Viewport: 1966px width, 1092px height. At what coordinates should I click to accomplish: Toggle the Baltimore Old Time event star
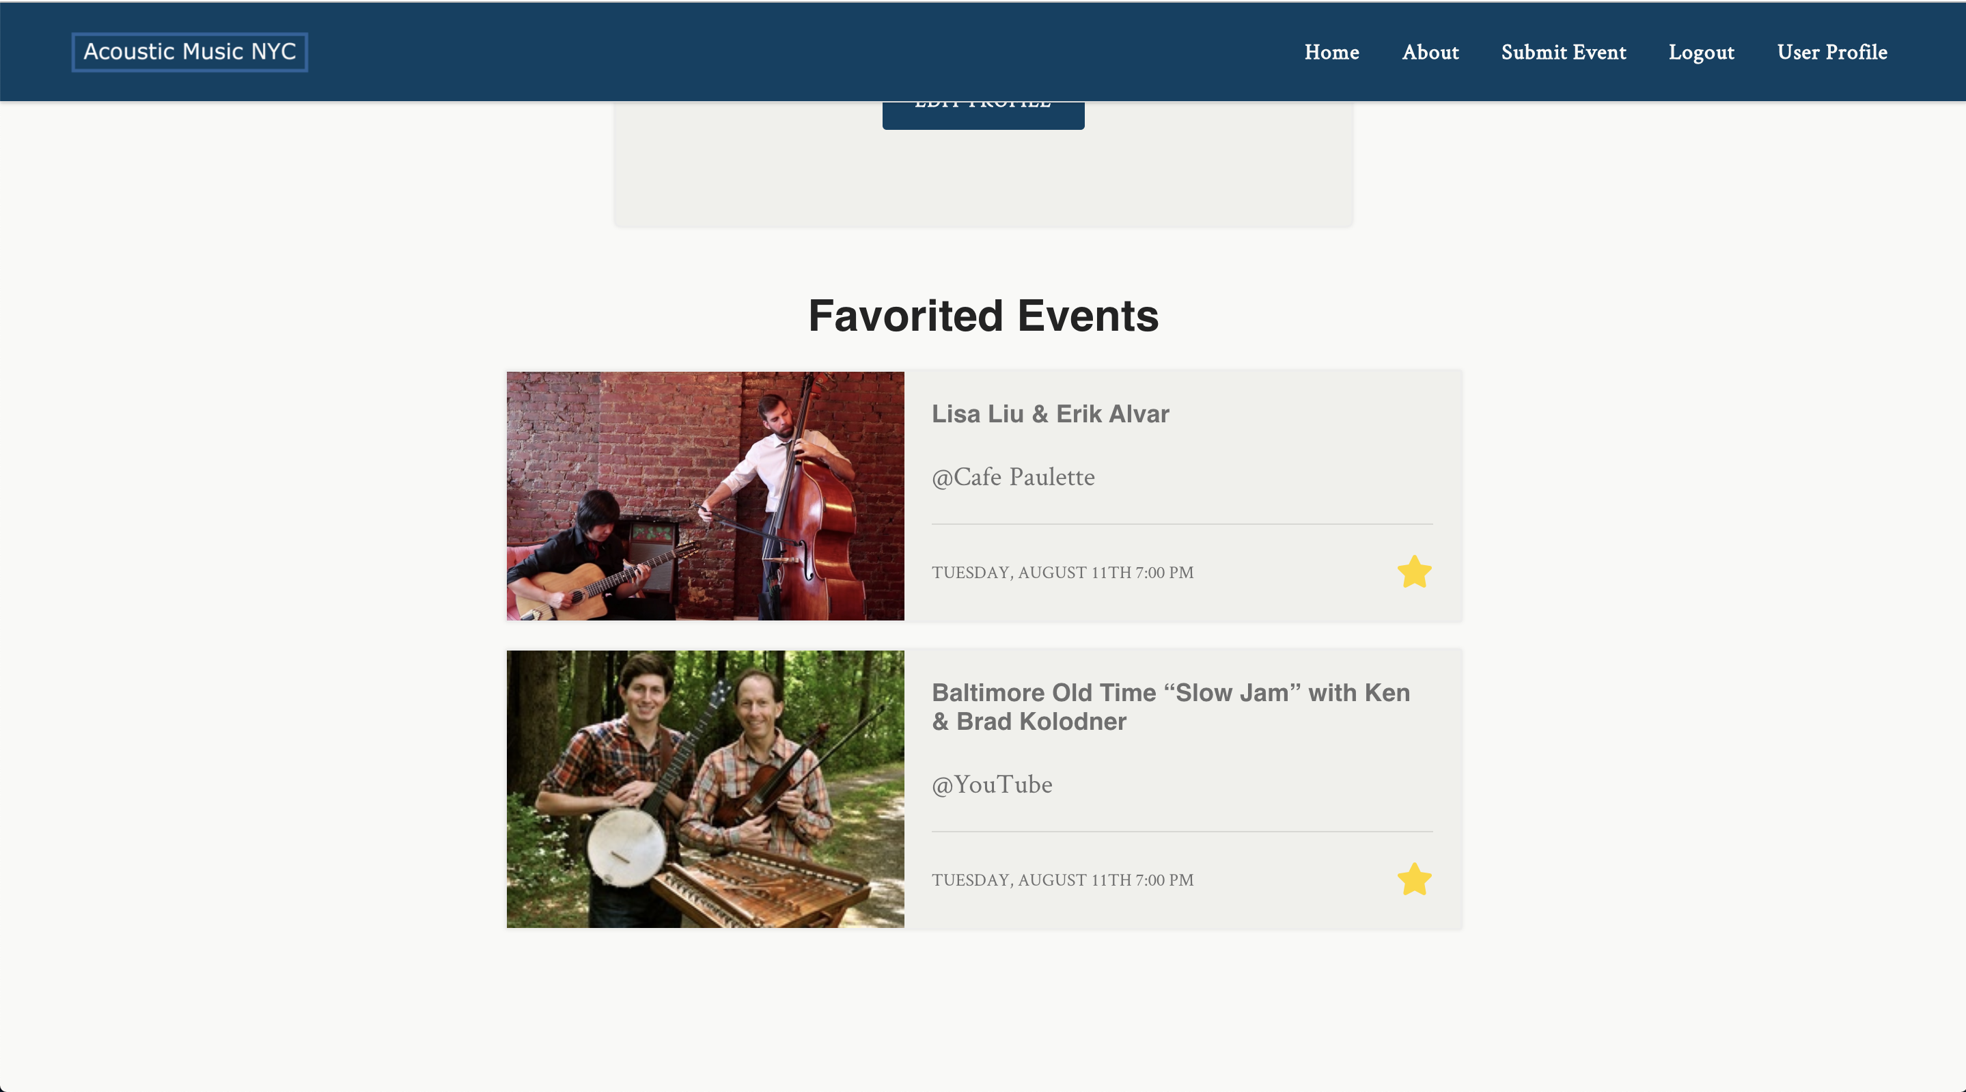1414,879
